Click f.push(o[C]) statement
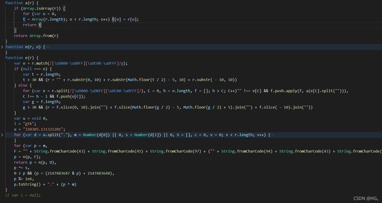 pos(69,96)
